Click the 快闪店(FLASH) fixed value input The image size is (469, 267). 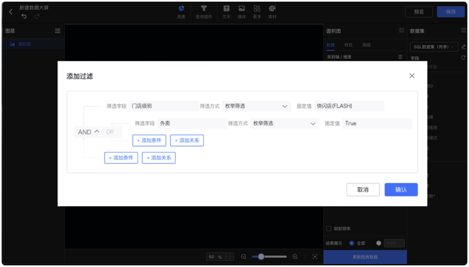pyautogui.click(x=349, y=106)
